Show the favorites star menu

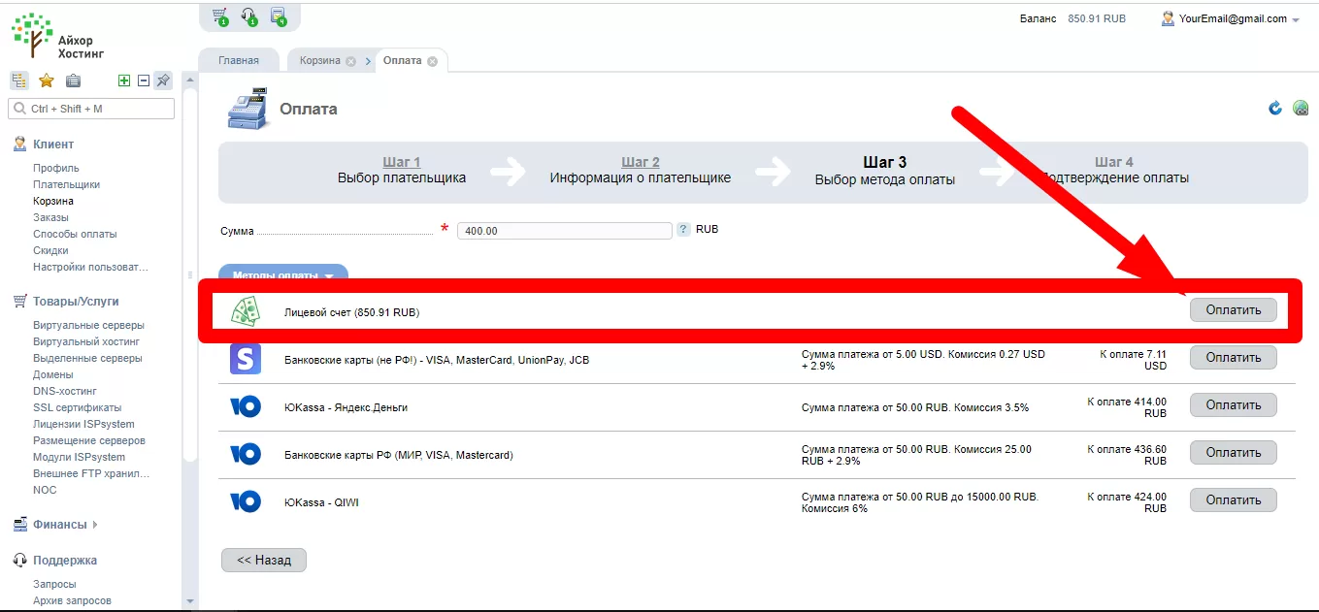pyautogui.click(x=46, y=81)
